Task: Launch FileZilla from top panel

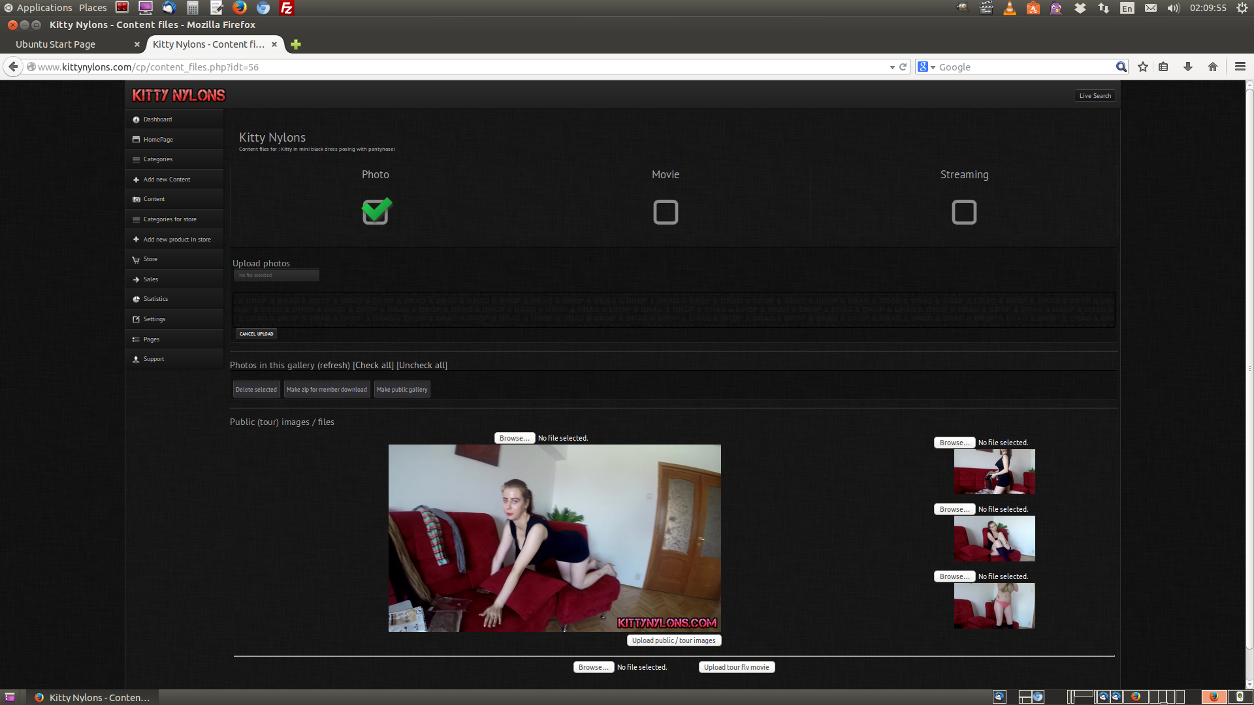Action: 287,8
